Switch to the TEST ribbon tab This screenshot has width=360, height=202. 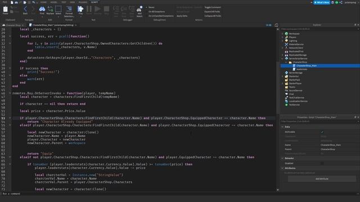pyautogui.click(x=64, y=2)
